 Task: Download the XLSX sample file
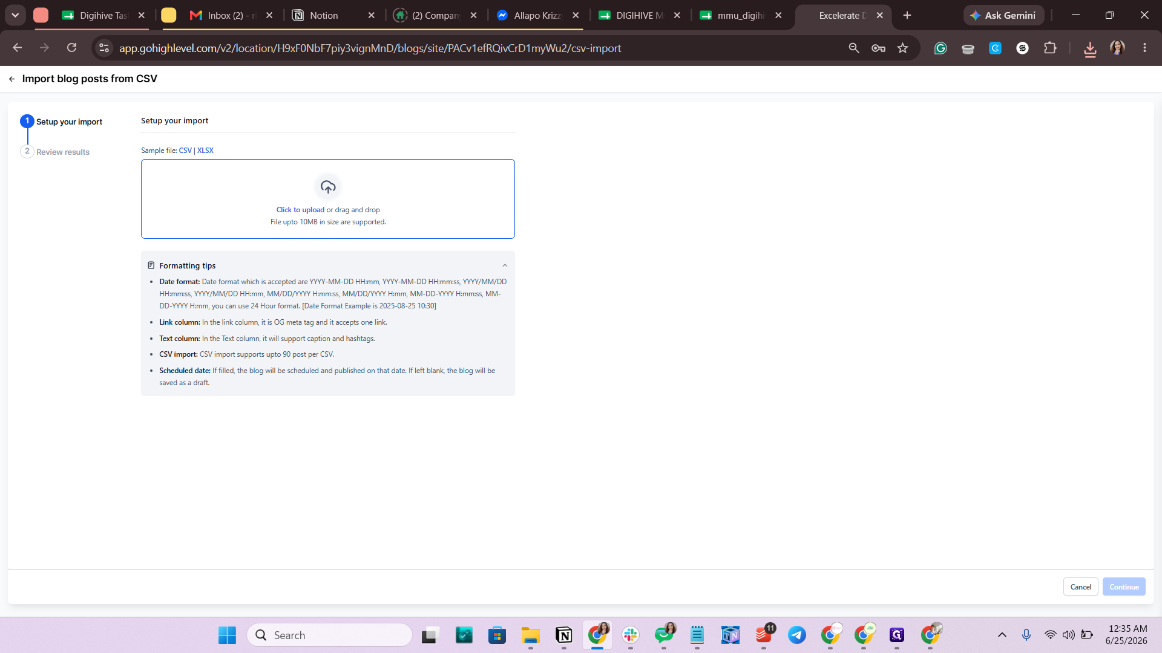click(205, 151)
